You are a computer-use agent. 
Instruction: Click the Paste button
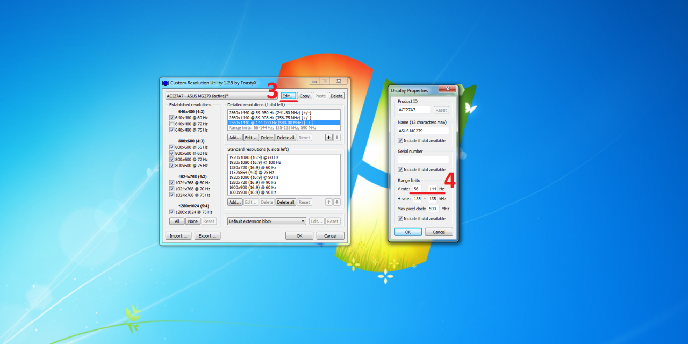pyautogui.click(x=320, y=96)
